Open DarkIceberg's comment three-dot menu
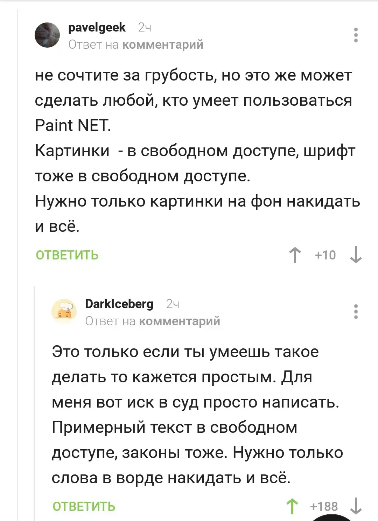 pos(356,311)
